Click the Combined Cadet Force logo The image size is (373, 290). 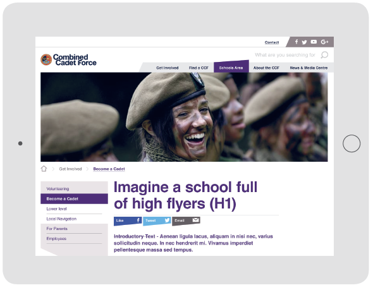[x=68, y=59]
